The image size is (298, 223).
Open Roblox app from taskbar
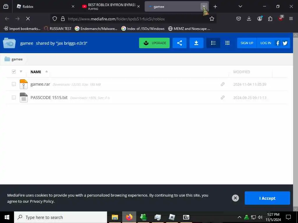[172, 217]
